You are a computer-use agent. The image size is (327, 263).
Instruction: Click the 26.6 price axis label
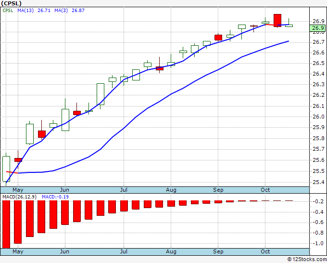click(318, 53)
